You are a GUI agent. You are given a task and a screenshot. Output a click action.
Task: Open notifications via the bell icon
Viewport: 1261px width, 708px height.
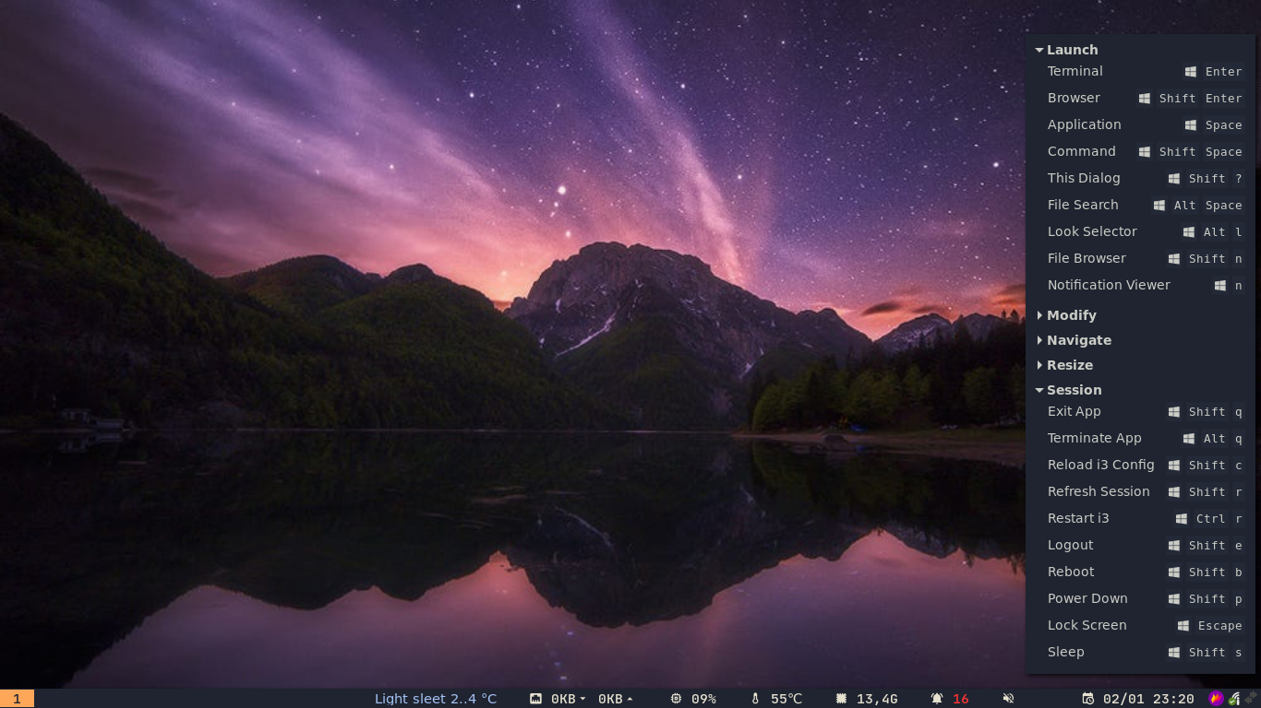[937, 699]
